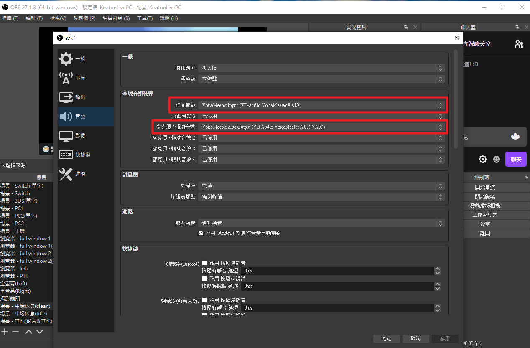Open the 進階 wrench section in settings
This screenshot has width=530, height=348.
coord(86,174)
